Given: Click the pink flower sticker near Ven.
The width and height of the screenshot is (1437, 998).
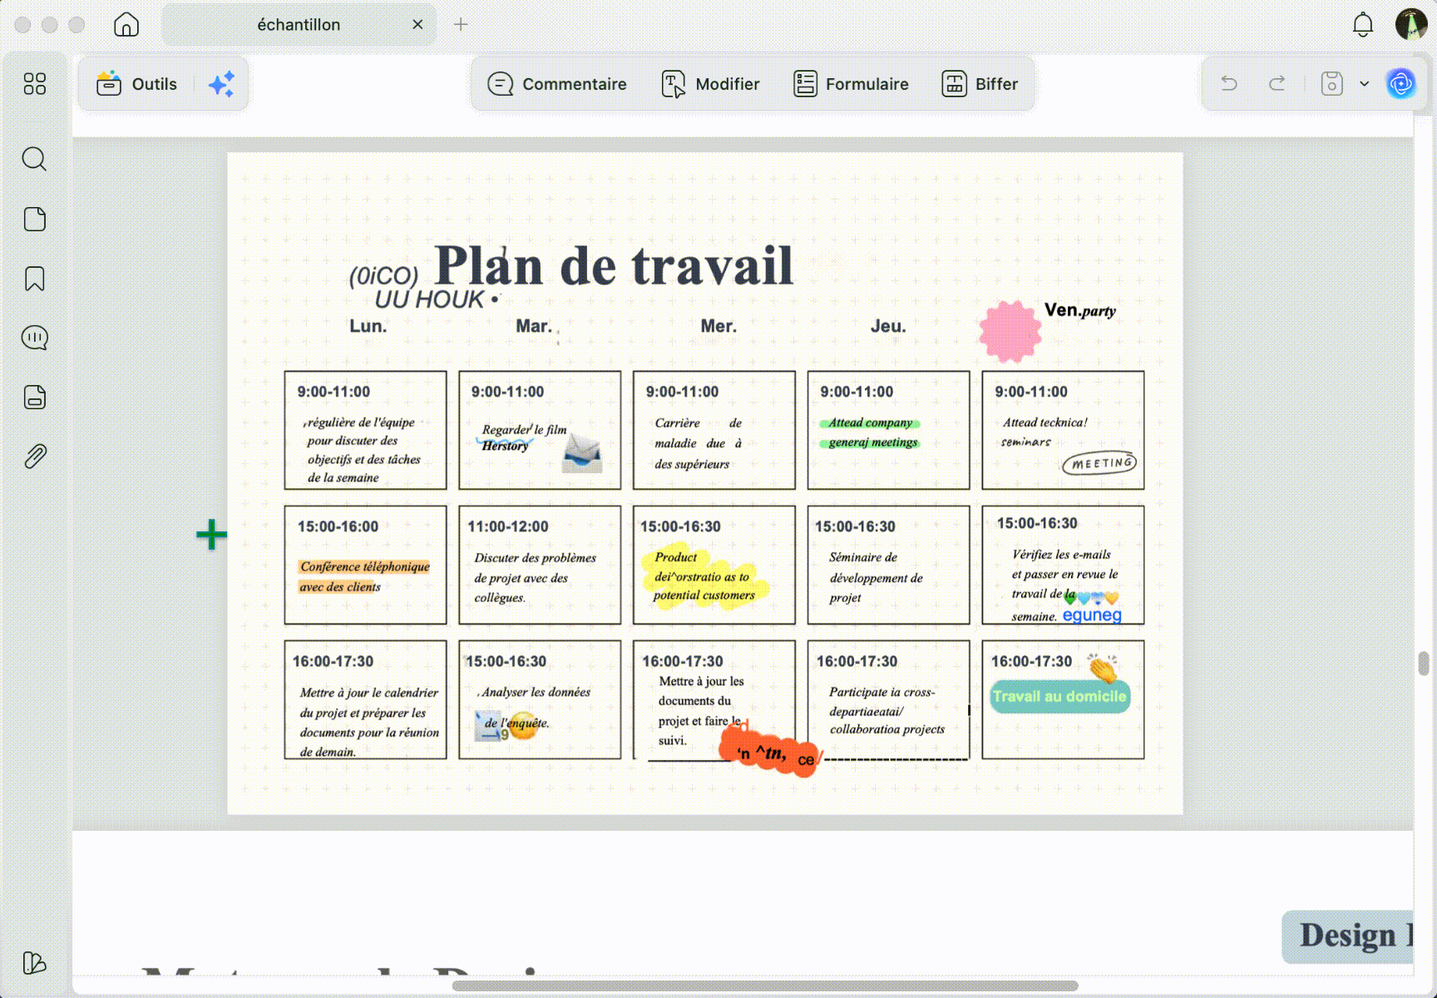Looking at the screenshot, I should (x=1010, y=332).
